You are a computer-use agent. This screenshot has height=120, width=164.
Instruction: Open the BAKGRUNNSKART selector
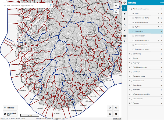pyautogui.click(x=10, y=114)
